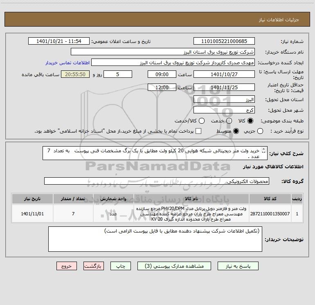Click the announcement date field 1401/10/21 - 11:54
Viewport: 315px width, 305px height.
click(x=59, y=41)
